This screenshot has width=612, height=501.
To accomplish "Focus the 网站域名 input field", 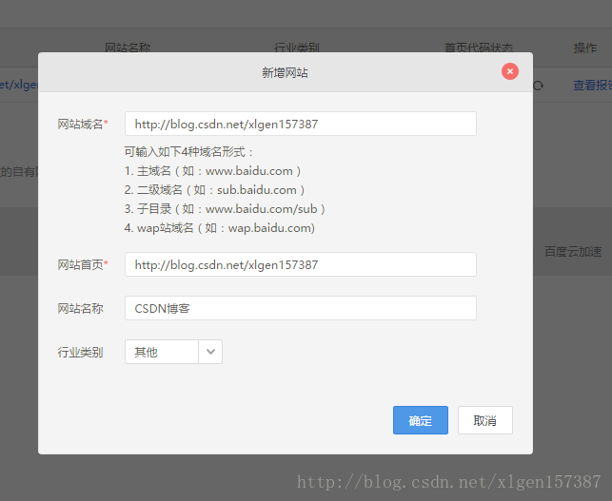I will [300, 124].
